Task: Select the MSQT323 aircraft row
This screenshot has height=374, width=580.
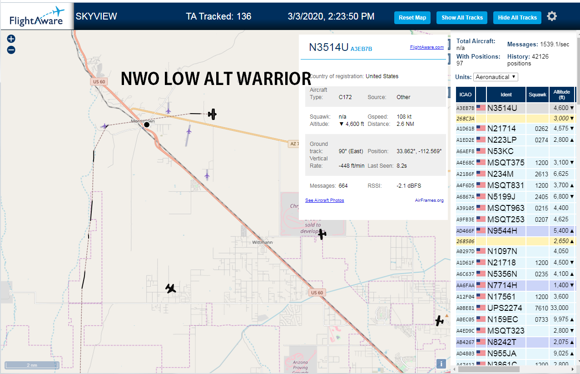Action: 516,331
